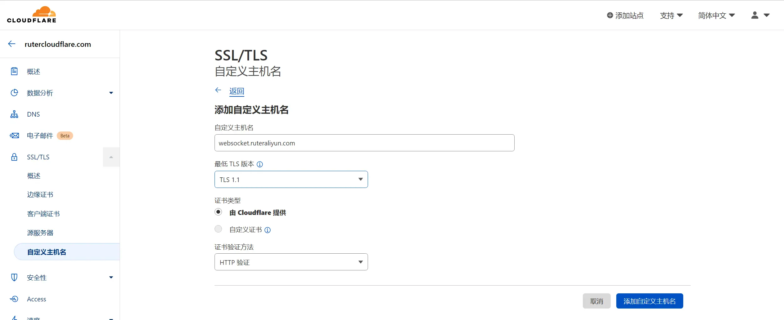Screen dimensions: 784x320
Task: Expand the 数据分析 sidebar section
Action: pos(111,93)
